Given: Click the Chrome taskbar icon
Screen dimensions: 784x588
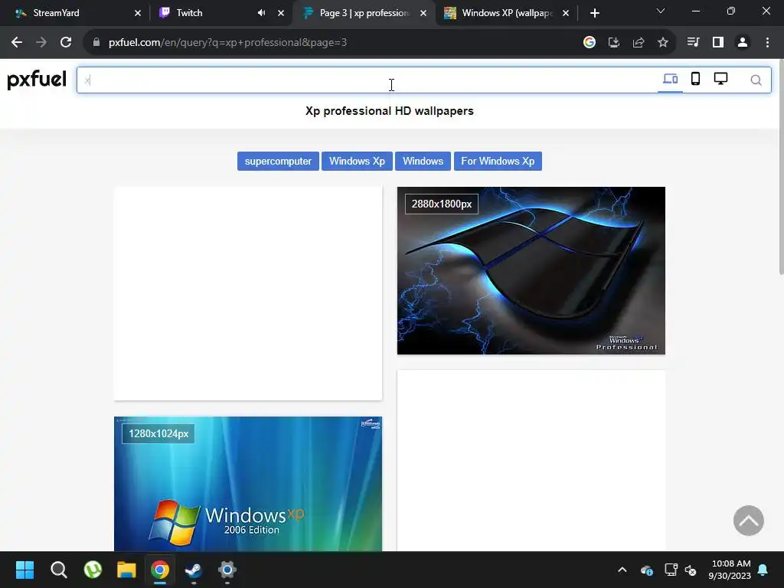Looking at the screenshot, I should tap(160, 570).
